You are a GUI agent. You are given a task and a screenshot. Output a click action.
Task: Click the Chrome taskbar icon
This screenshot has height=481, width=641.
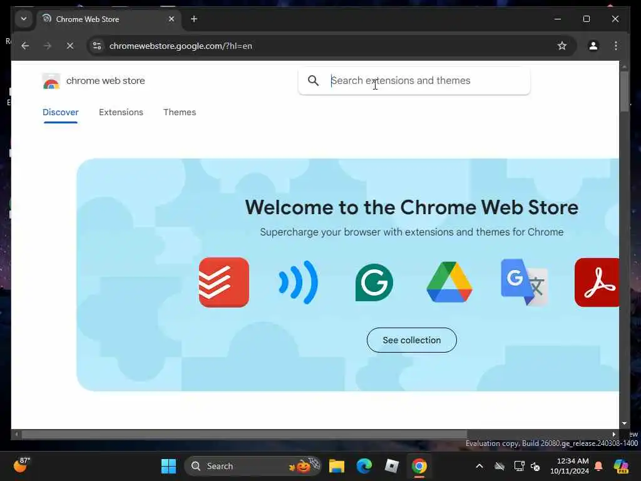coord(419,466)
